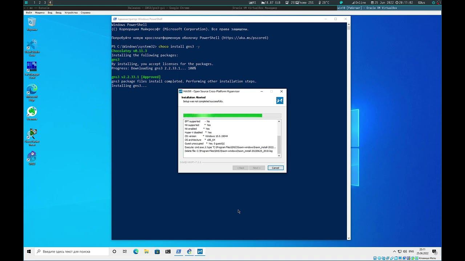Open the Windows Start menu
465x261 pixels.
[x=29, y=252]
